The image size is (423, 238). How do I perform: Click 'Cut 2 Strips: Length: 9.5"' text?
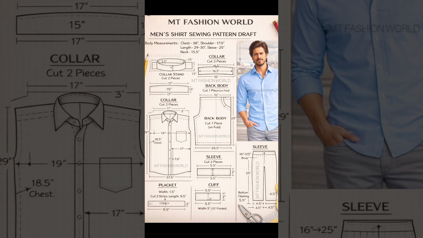click(x=168, y=196)
